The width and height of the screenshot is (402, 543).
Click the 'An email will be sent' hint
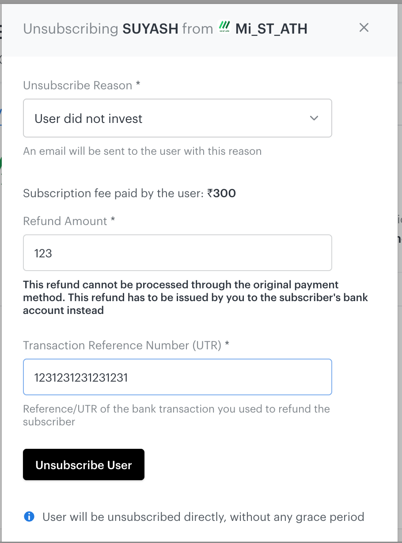tap(142, 151)
